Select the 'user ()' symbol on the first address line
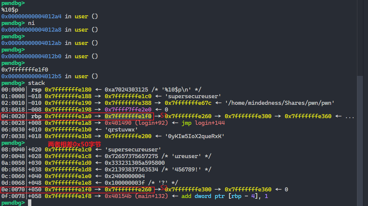Viewport: 368px width, 206px height. [86, 16]
